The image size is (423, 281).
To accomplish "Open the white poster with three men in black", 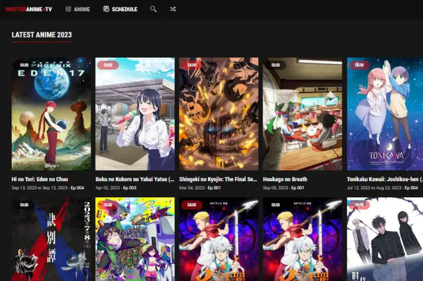I will click(385, 239).
